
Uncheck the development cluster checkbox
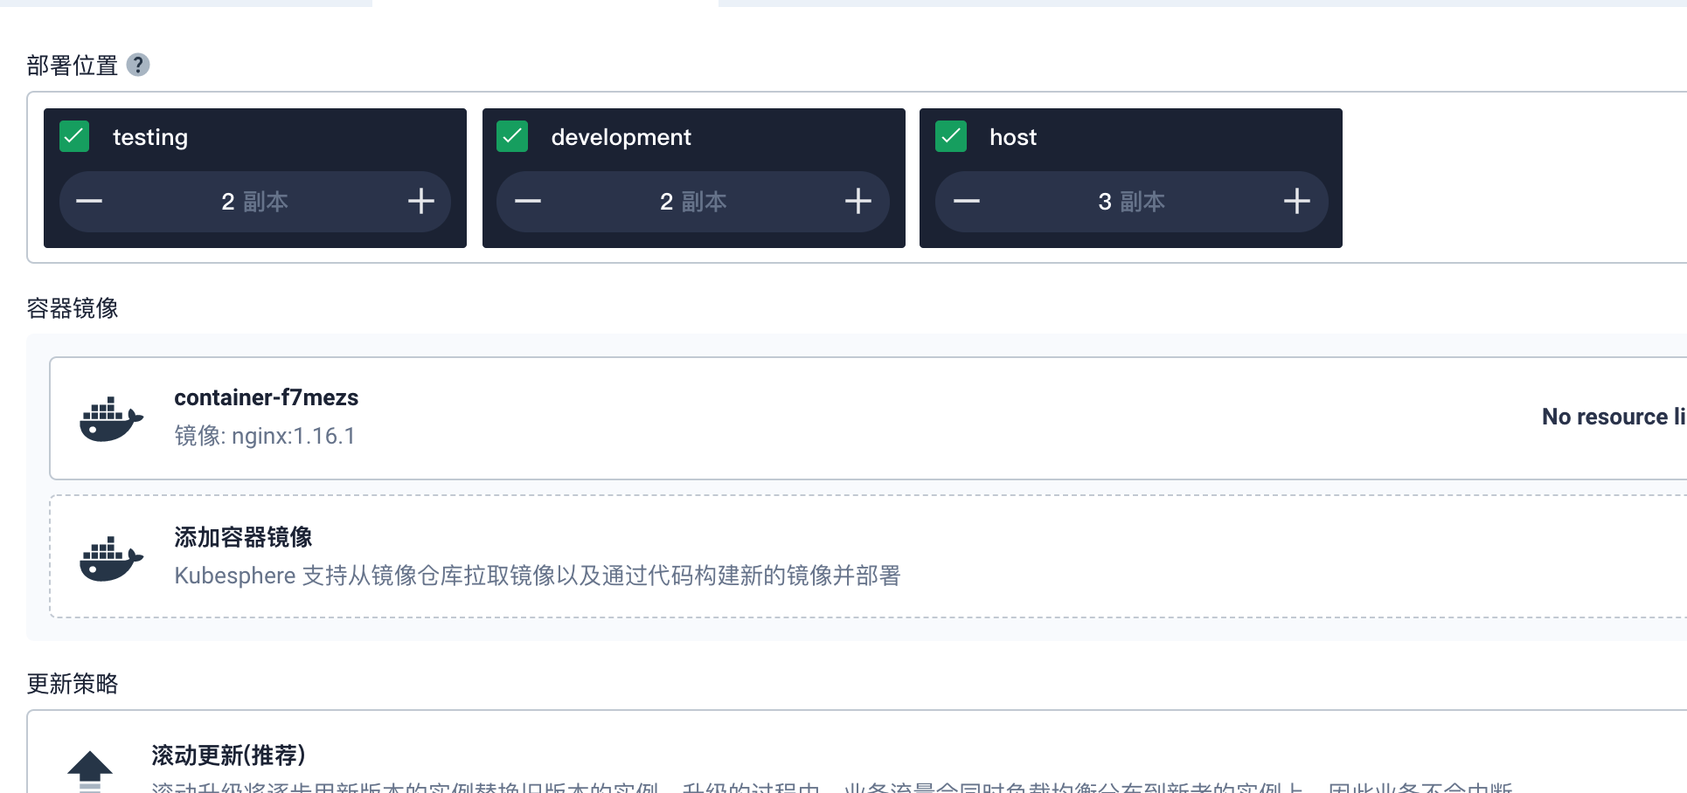point(513,136)
